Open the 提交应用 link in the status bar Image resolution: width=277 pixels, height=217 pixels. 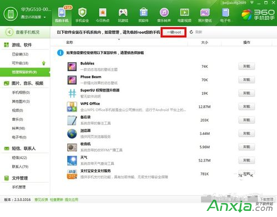click(x=72, y=200)
